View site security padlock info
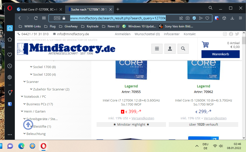Viewport: 246px width, 152px height. pos(64,18)
